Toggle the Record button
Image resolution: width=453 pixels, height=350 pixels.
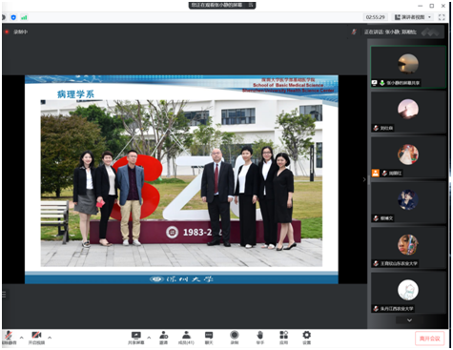[x=235, y=338]
